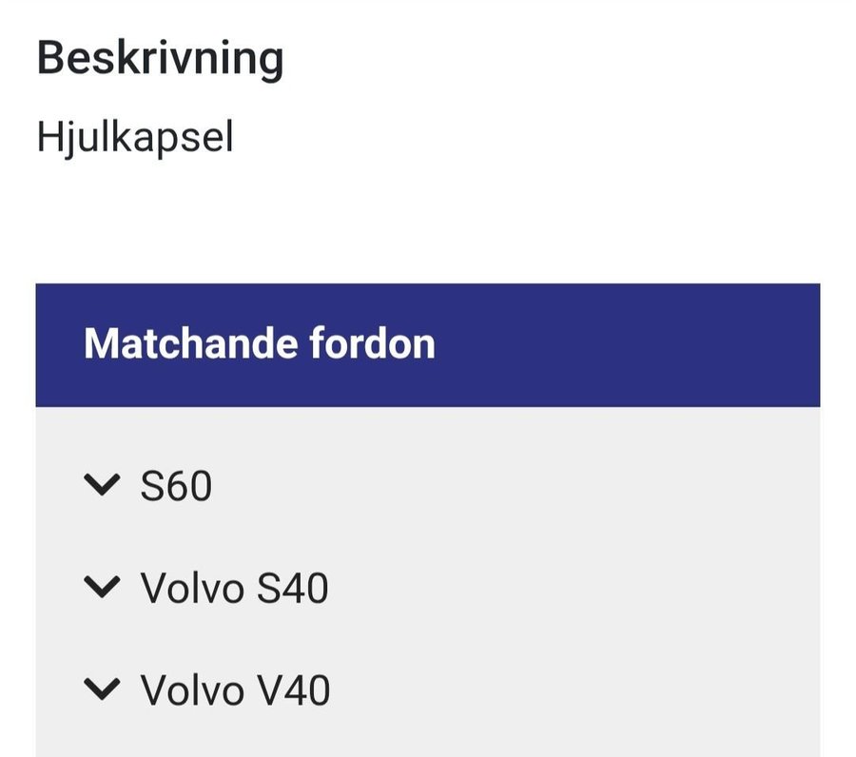856x757 pixels.
Task: Click the blue Matchande fordon header bar
Action: click(x=618, y=344)
